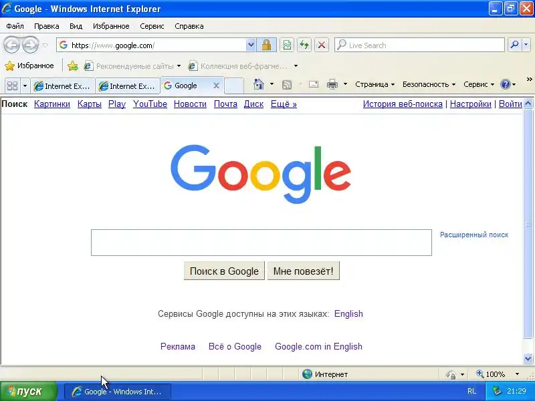Show more command bar items chevron
The image size is (535, 401).
[529, 80]
